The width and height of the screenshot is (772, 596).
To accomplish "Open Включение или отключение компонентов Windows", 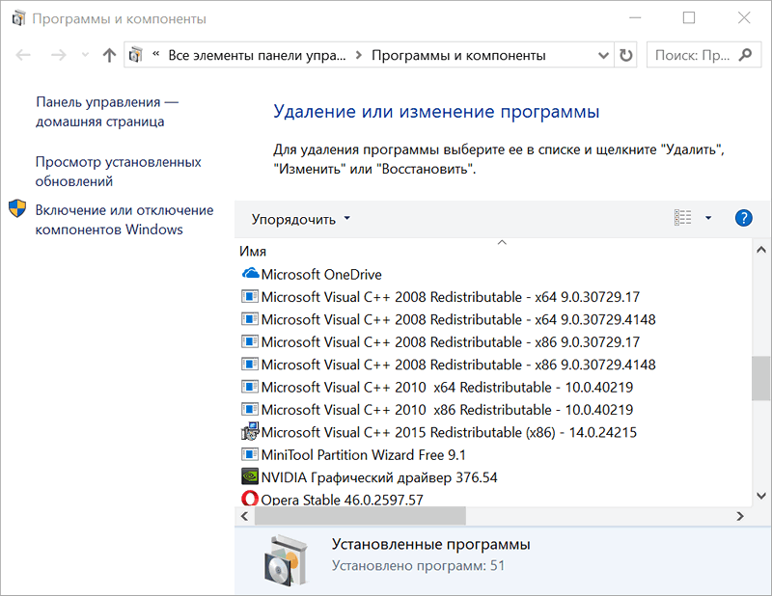I will pos(124,220).
